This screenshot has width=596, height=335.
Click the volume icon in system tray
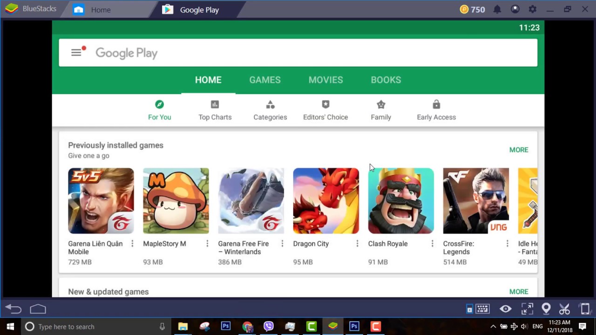[524, 327]
